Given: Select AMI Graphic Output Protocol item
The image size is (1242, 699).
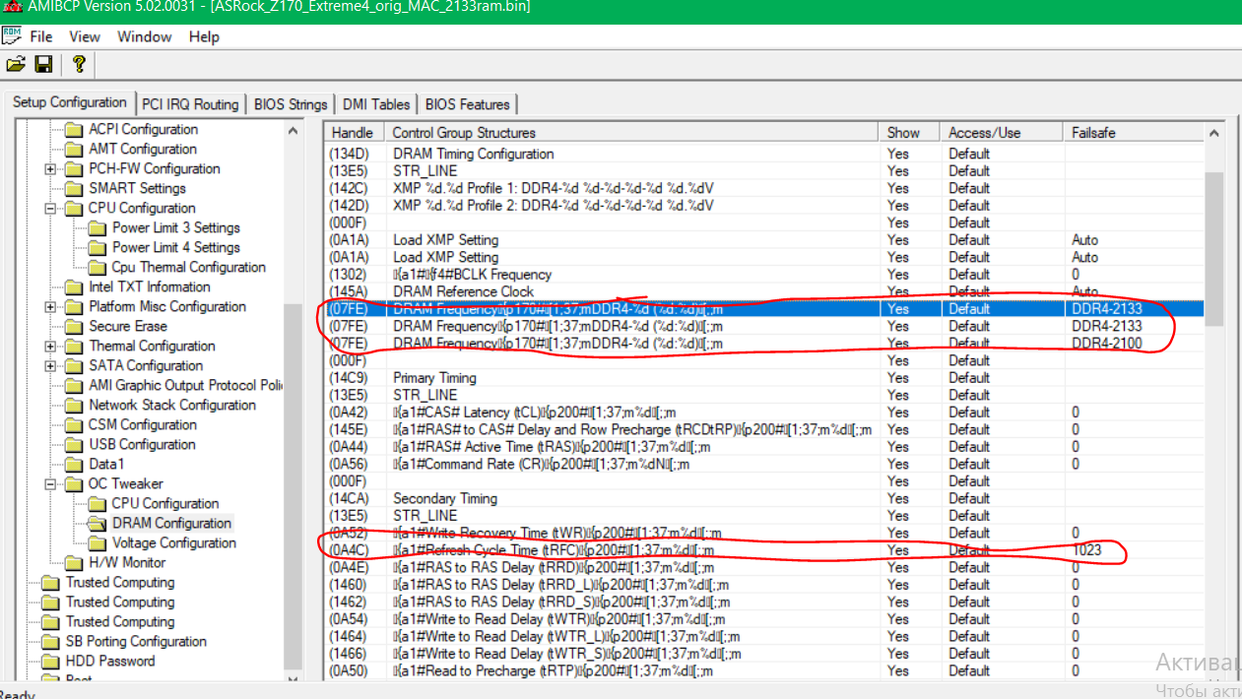Looking at the screenshot, I should (x=185, y=385).
